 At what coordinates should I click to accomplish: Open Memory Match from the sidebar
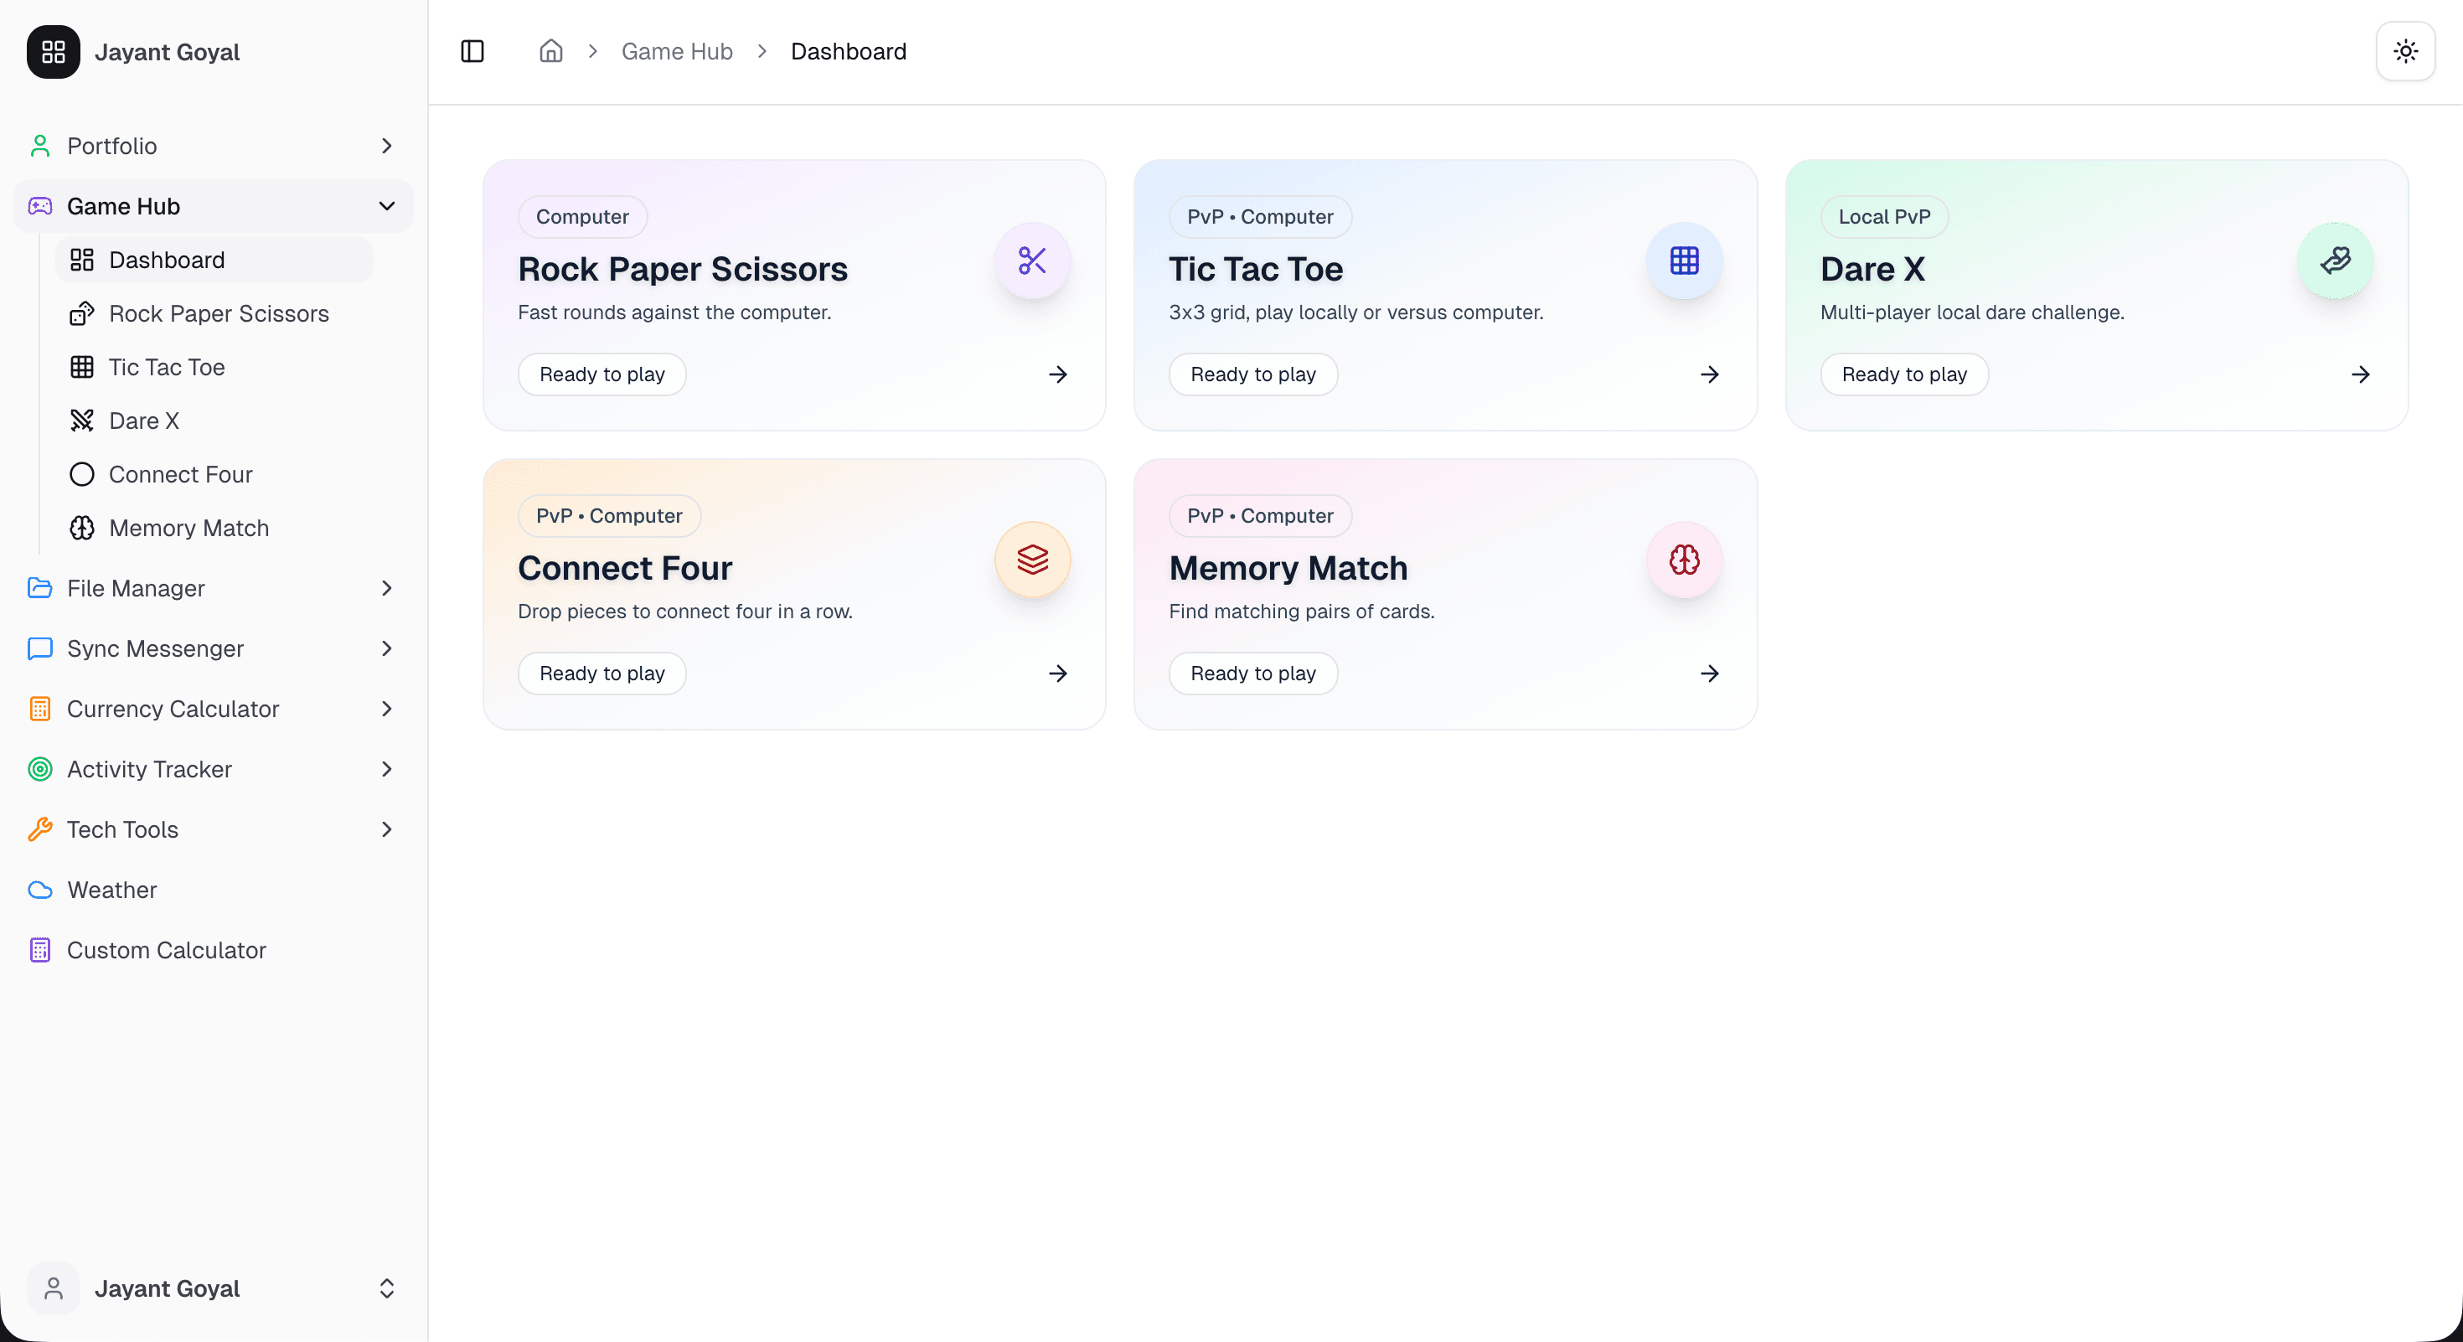(214, 528)
